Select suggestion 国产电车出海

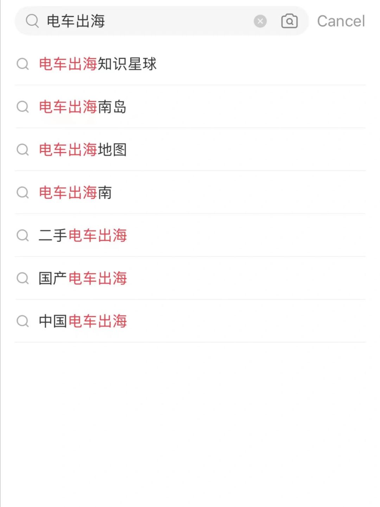[190, 278]
